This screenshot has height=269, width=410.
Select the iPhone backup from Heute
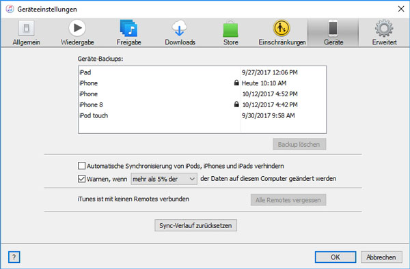(x=202, y=83)
